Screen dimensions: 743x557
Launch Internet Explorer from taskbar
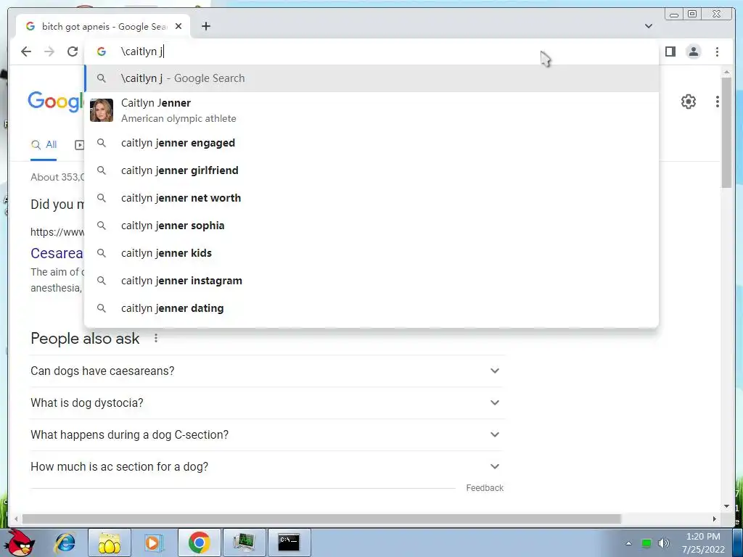tap(65, 542)
